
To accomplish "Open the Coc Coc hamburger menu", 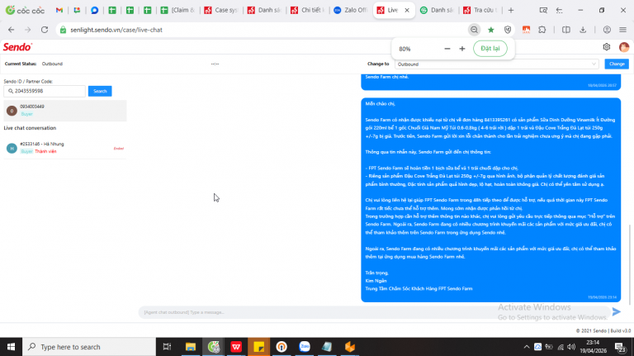I will tap(622, 30).
